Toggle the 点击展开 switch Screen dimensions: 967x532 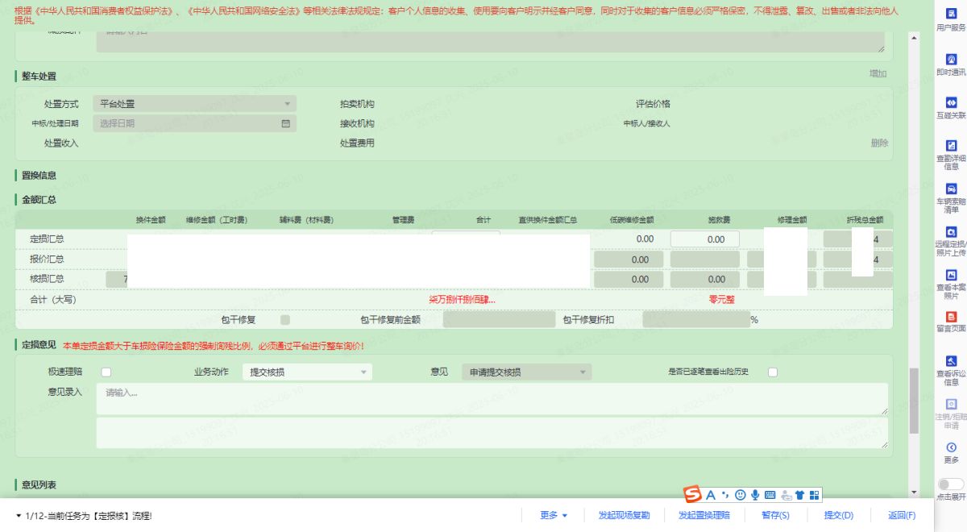951,484
